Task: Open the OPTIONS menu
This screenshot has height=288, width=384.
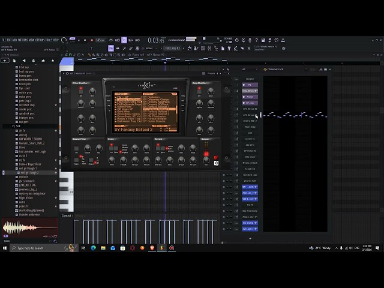Action: pos(40,40)
